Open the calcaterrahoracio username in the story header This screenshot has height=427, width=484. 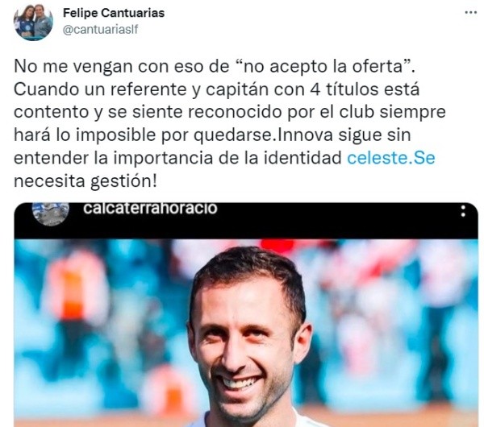point(150,208)
